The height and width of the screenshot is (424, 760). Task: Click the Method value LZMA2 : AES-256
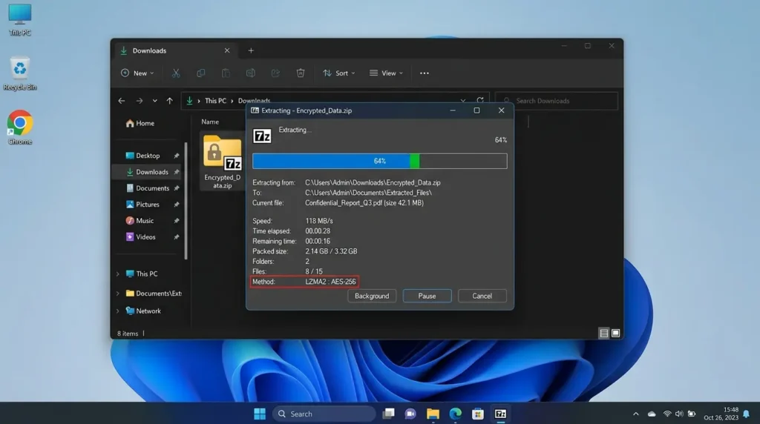pyautogui.click(x=330, y=282)
